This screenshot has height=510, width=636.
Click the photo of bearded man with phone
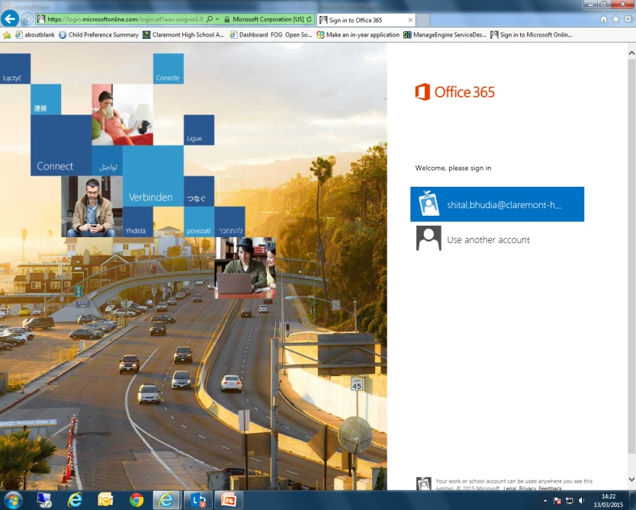coord(92,207)
